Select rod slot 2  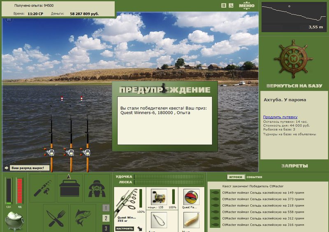(x=106, y=218)
